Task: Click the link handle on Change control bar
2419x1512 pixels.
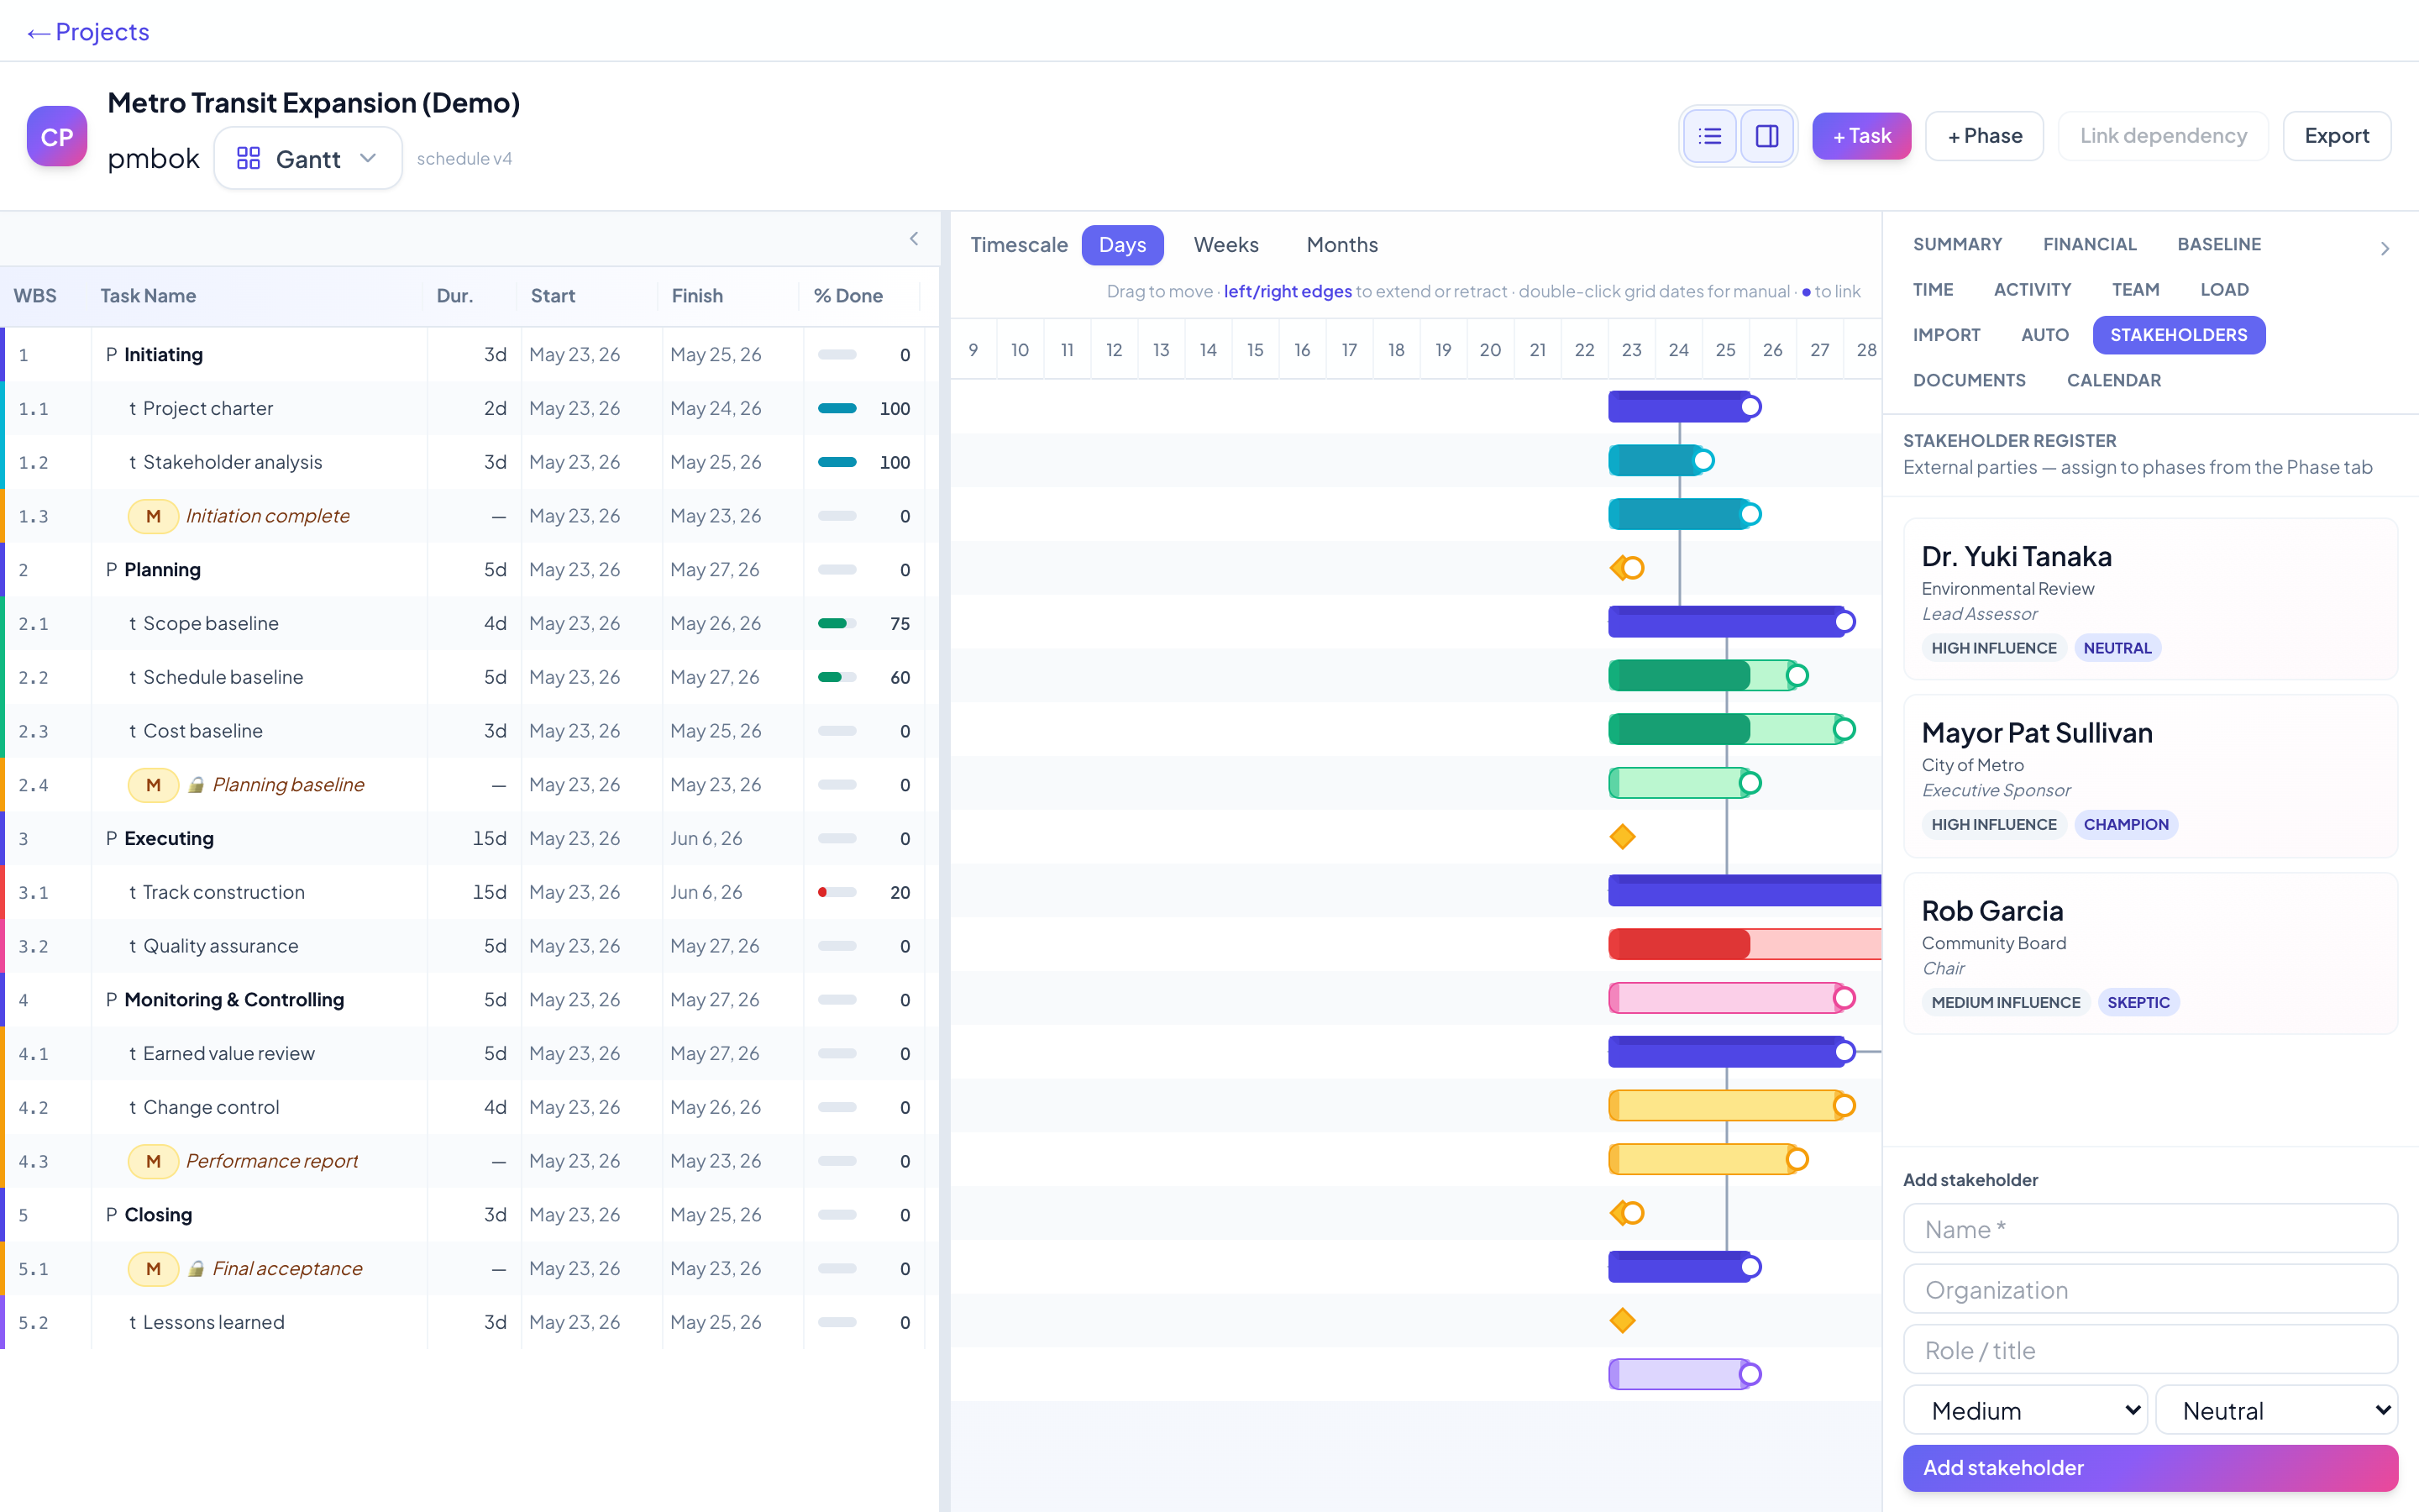Action: tap(1797, 1159)
